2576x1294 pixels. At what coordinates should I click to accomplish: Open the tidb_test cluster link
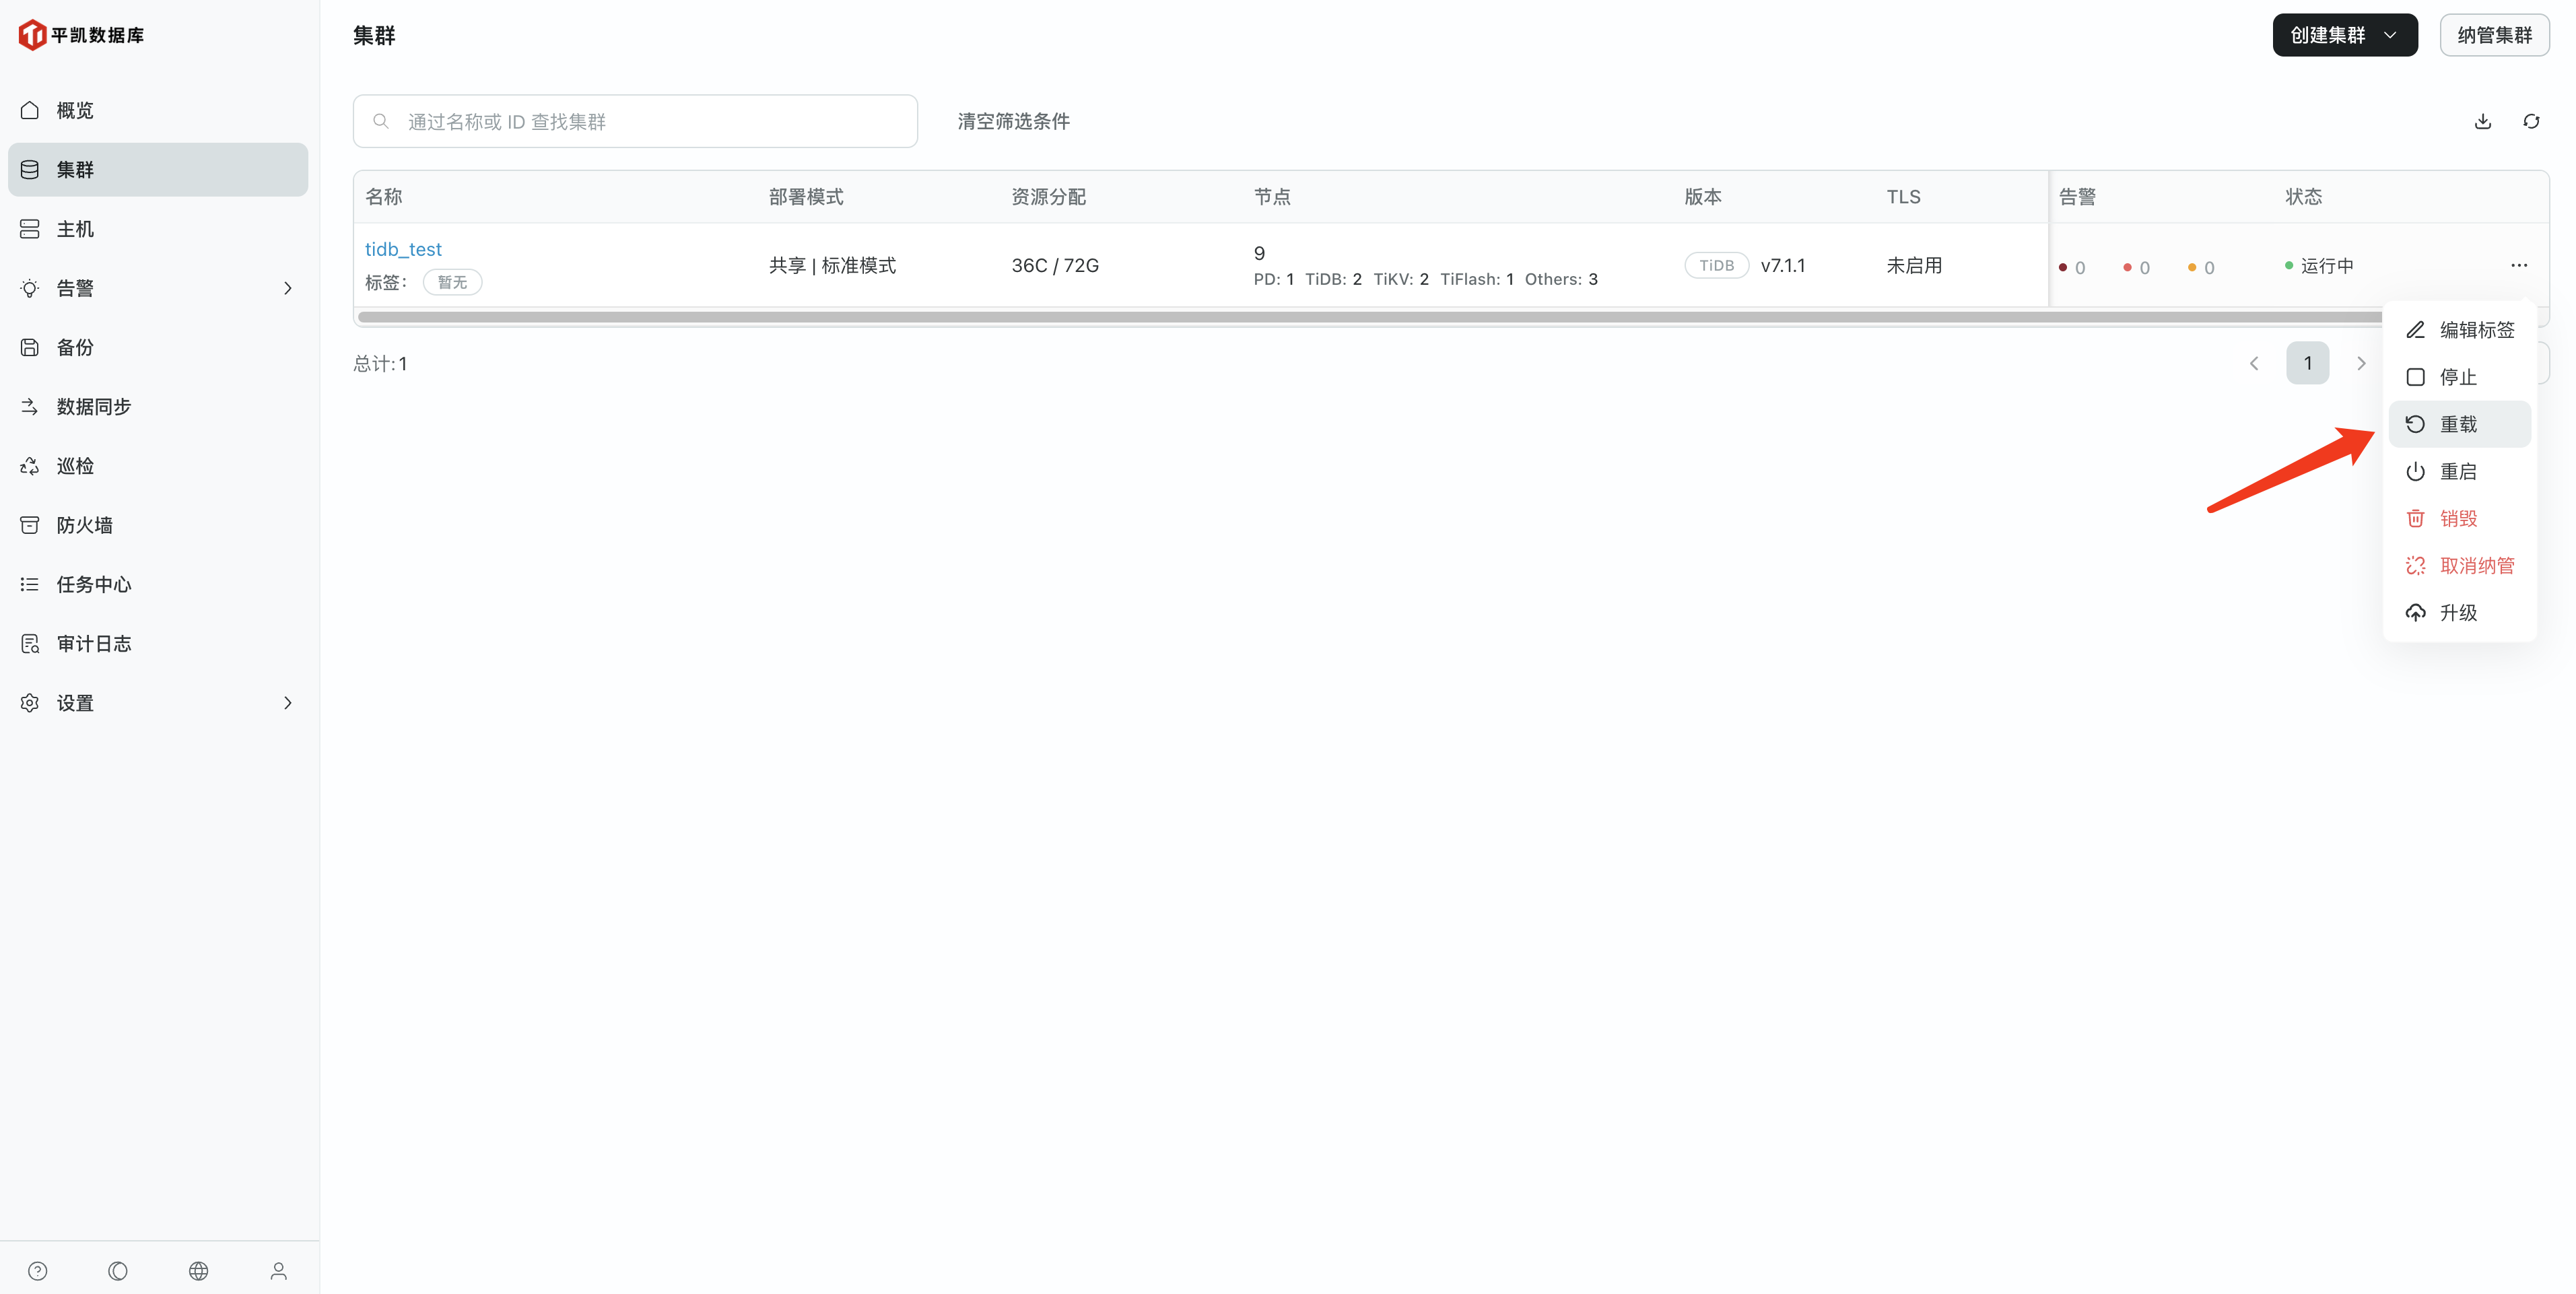point(403,249)
